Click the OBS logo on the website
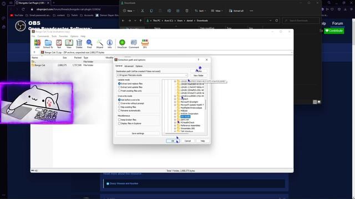Image resolution: width=355 pixels, height=199 pixels. pos(21,26)
